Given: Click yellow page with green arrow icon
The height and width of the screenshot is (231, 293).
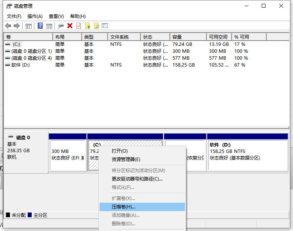Looking at the screenshot, I should [x=88, y=26].
